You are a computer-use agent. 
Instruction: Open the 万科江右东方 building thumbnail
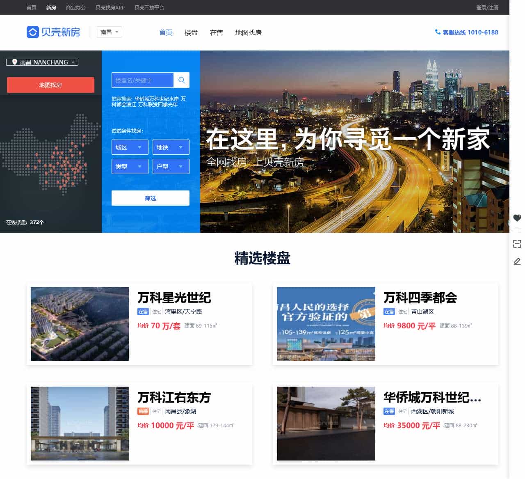point(80,424)
